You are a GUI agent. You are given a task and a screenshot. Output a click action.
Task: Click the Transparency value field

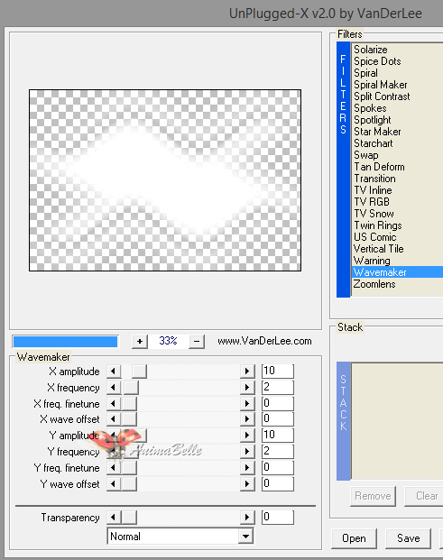coord(278,517)
